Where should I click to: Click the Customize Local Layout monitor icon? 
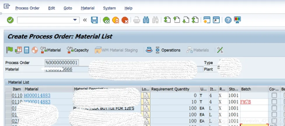(x=237, y=20)
